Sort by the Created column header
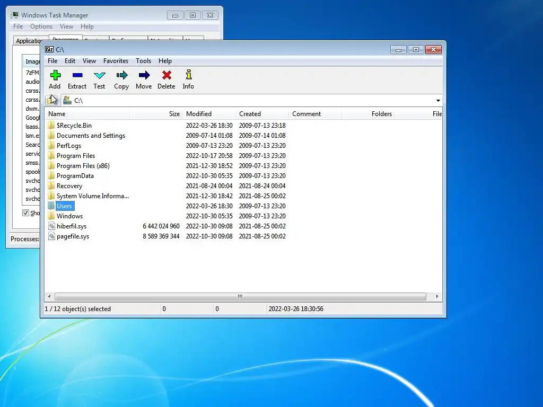This screenshot has width=543, height=407. pyautogui.click(x=262, y=114)
